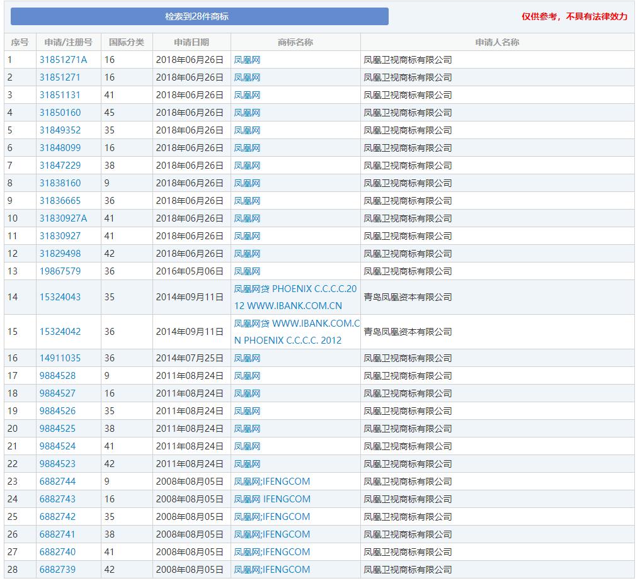This screenshot has width=640, height=581.
Task: Open registration number 9884523
Action: [x=57, y=464]
